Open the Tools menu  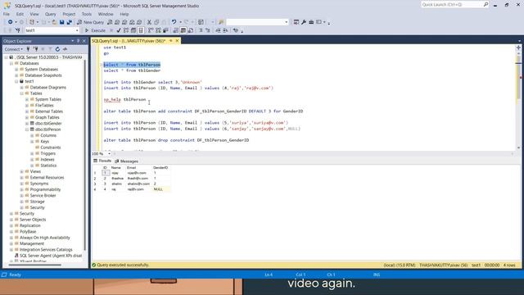(x=87, y=14)
